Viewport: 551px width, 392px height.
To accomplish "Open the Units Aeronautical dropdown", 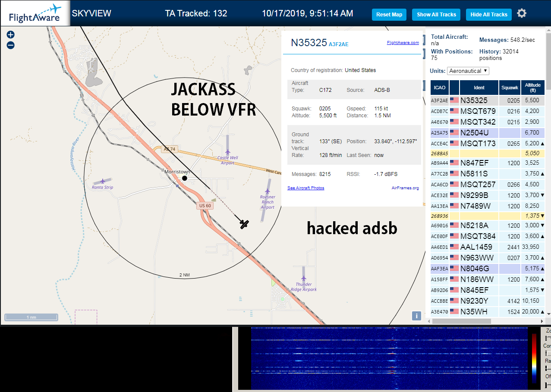I will coord(468,71).
